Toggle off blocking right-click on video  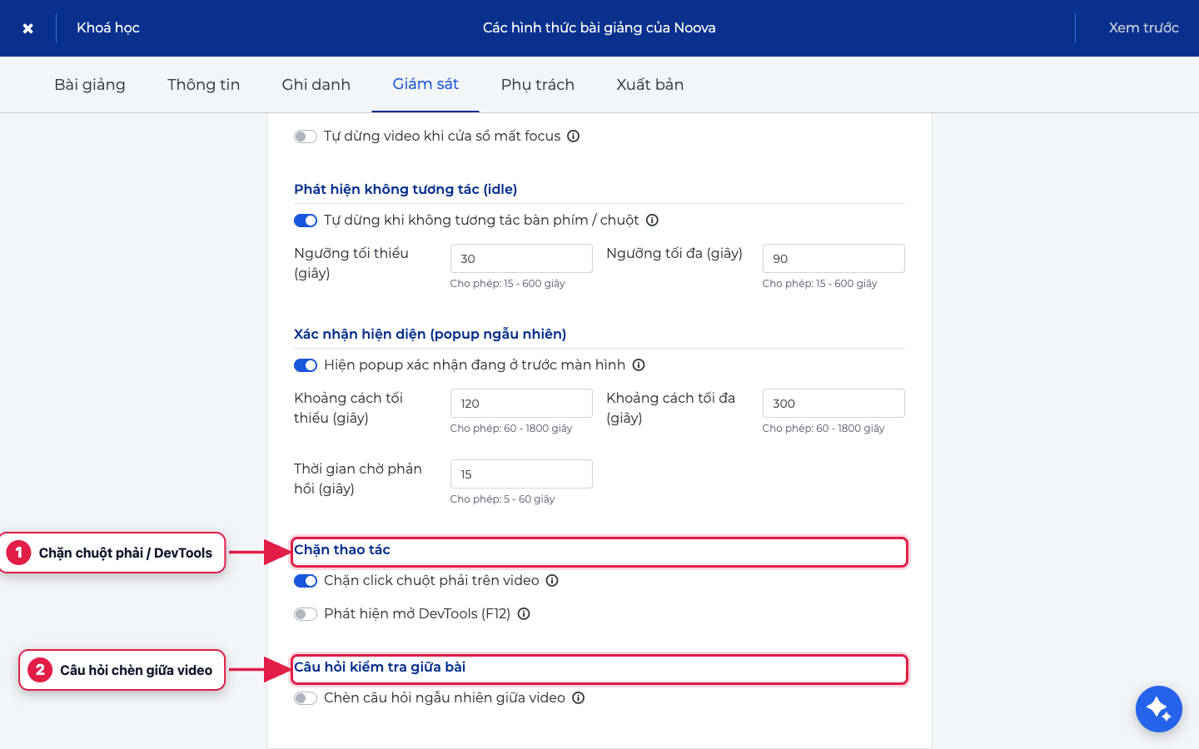click(x=306, y=581)
